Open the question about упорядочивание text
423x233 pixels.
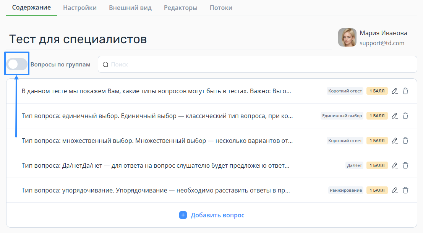tap(156, 190)
